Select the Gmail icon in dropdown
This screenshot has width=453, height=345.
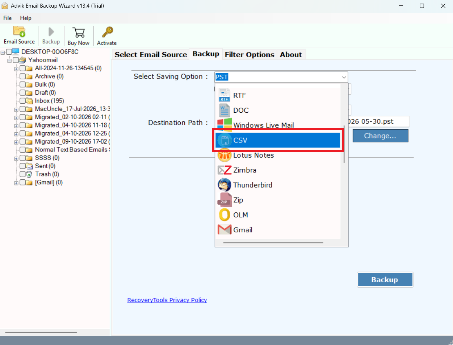click(x=225, y=230)
